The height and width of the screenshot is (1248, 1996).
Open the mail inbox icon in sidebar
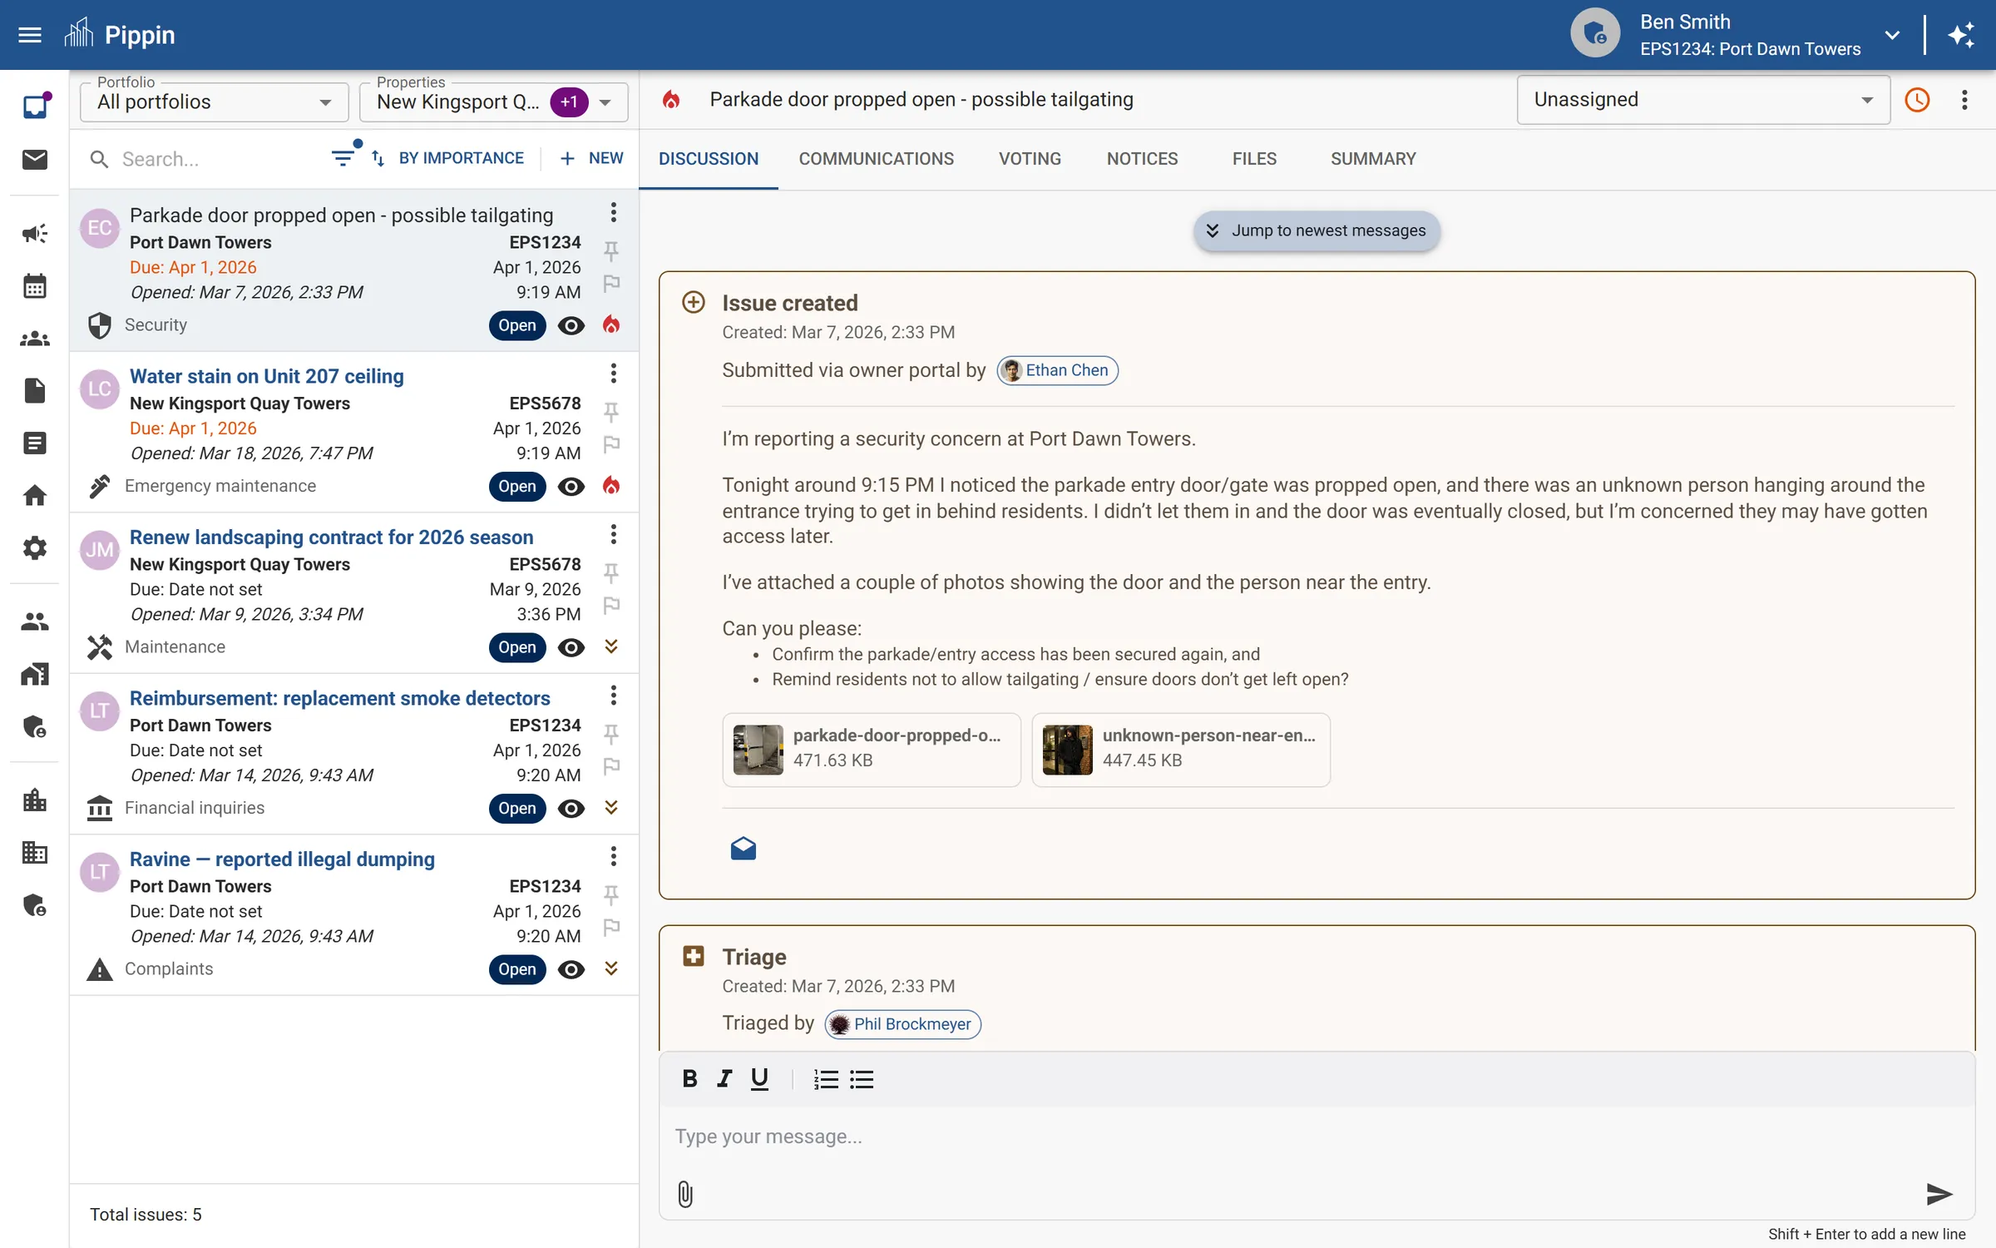[34, 160]
